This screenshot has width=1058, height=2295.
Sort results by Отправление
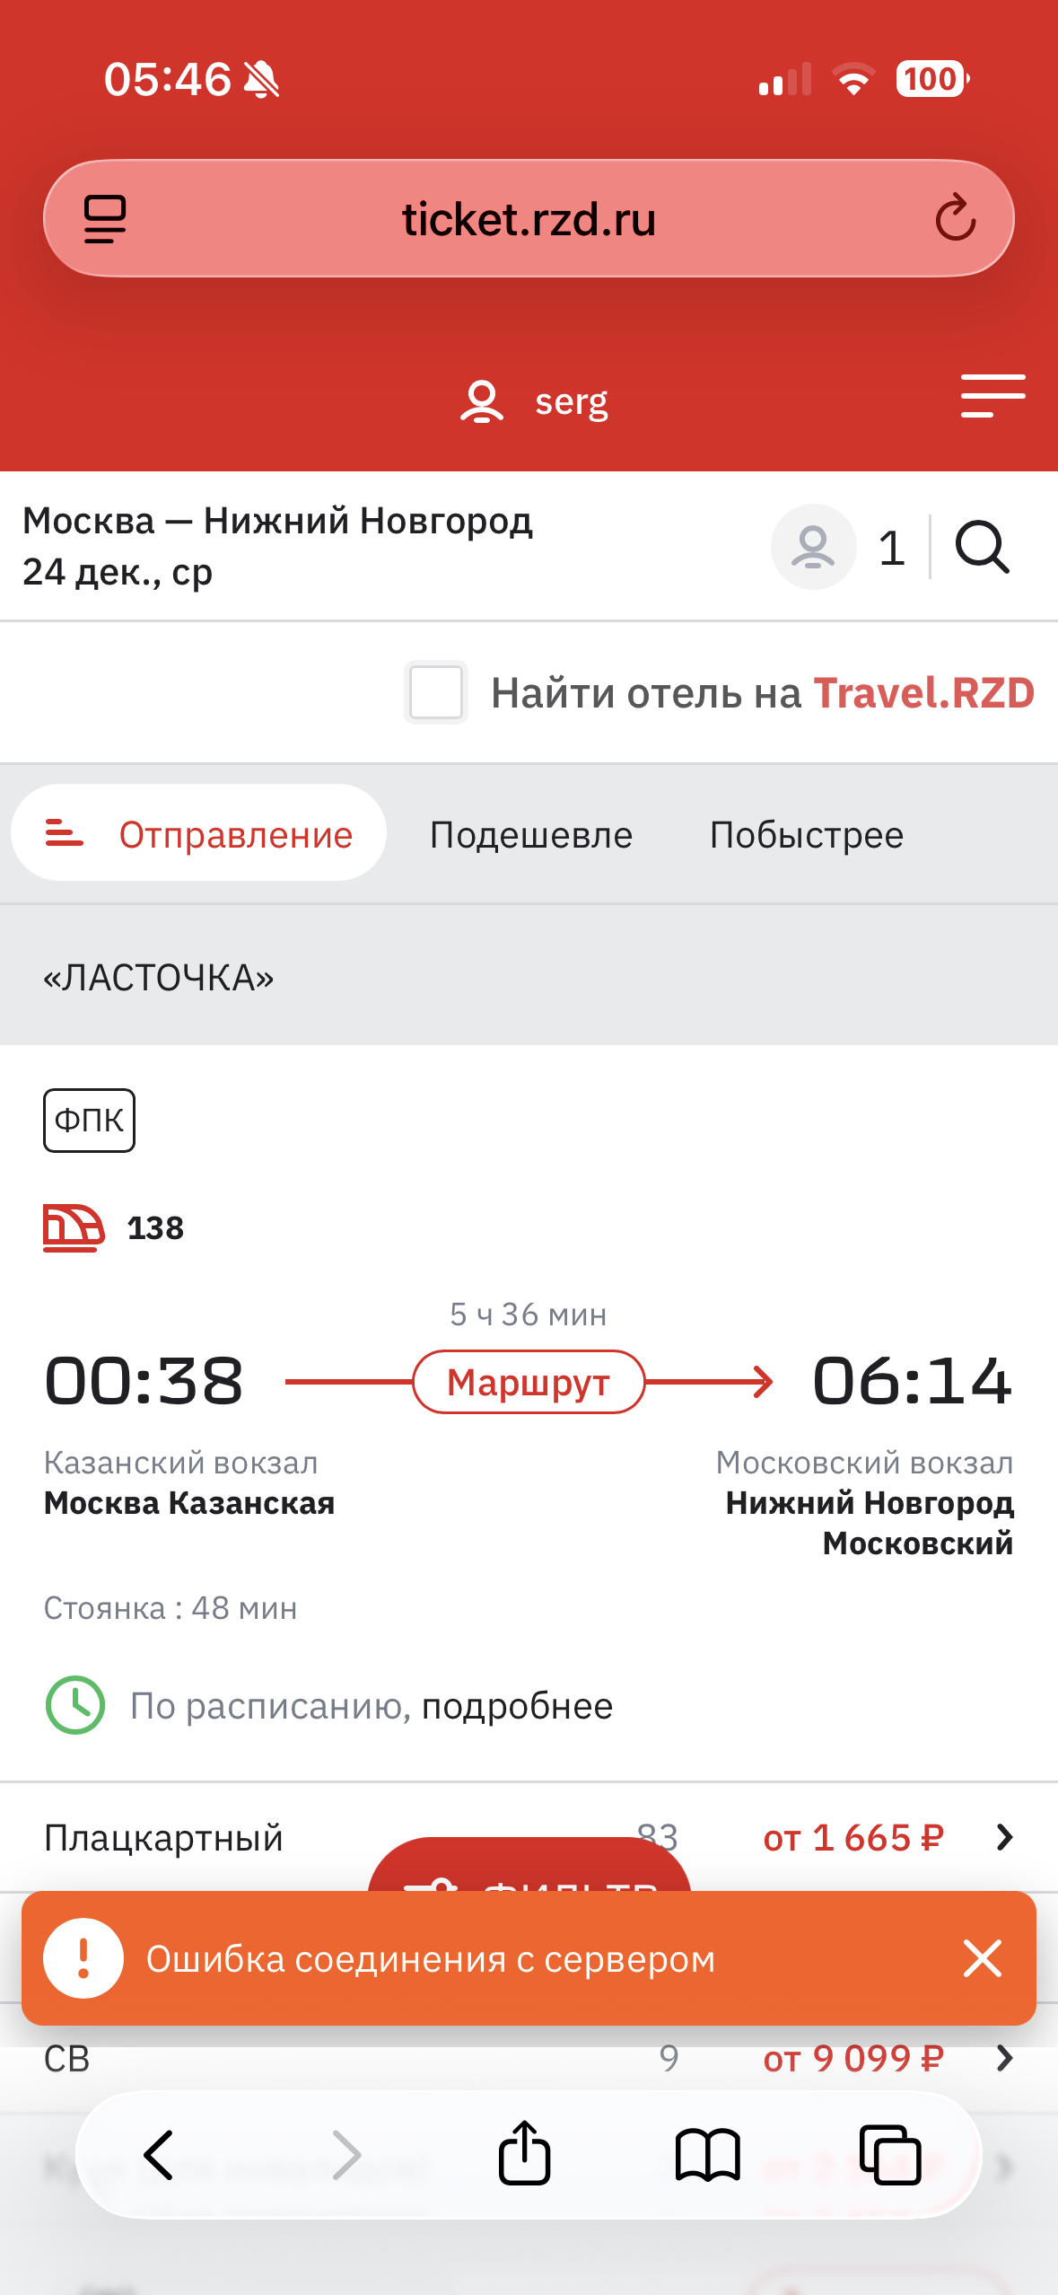[x=199, y=834]
